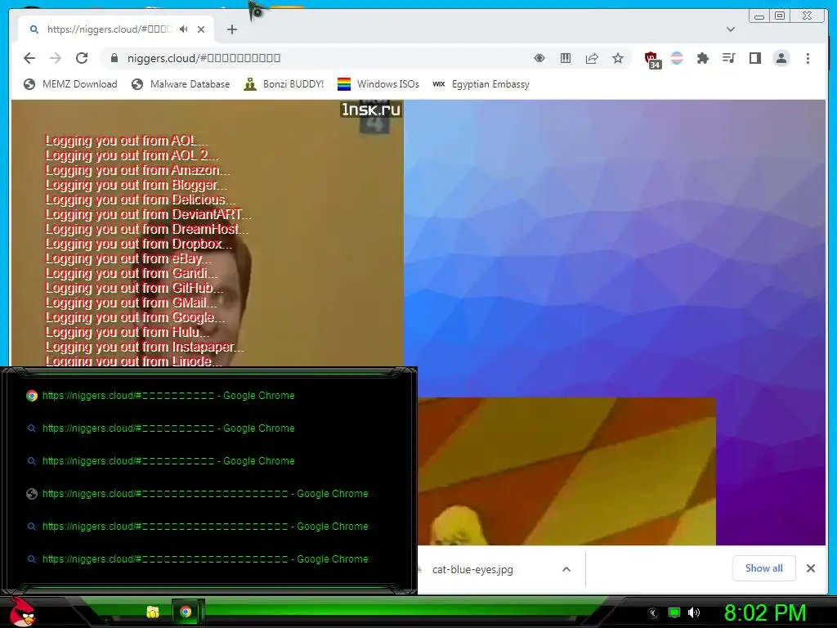Click the text "Logging you out from Hulu..."
Viewport: 837px width, 628px height.
point(128,332)
